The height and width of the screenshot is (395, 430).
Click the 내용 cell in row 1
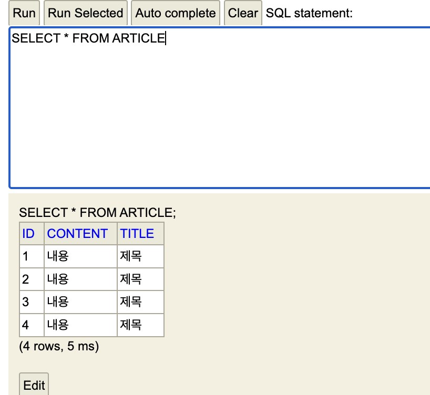click(x=80, y=256)
